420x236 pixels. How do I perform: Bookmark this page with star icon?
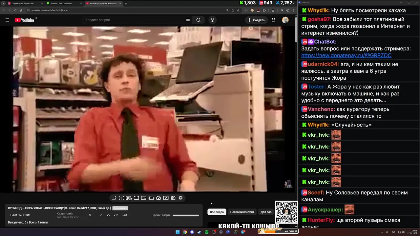click(x=238, y=10)
